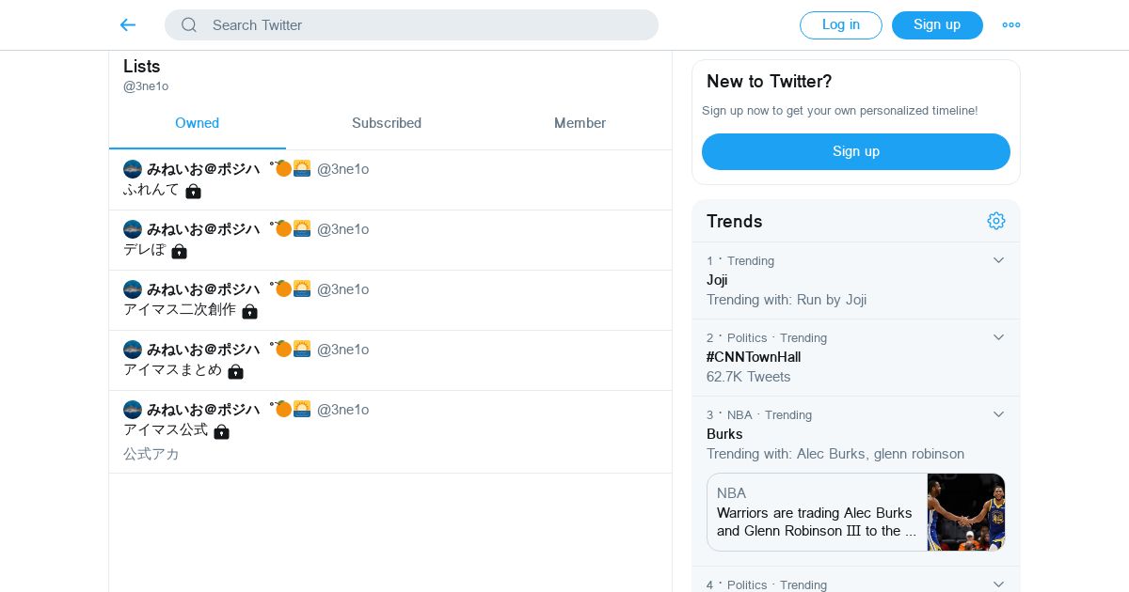
Task: Click lock icon beside アイマス公式 list
Action: coord(221,431)
